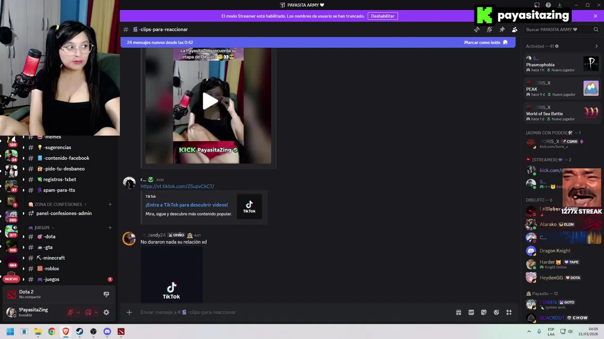Open the Phasmophobia activity card

tap(562, 64)
